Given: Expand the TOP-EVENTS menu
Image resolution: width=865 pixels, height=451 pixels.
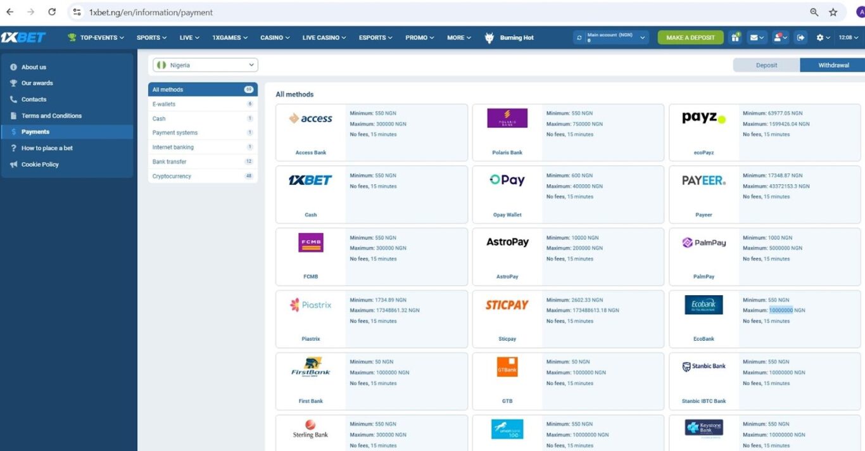Looking at the screenshot, I should (x=96, y=37).
